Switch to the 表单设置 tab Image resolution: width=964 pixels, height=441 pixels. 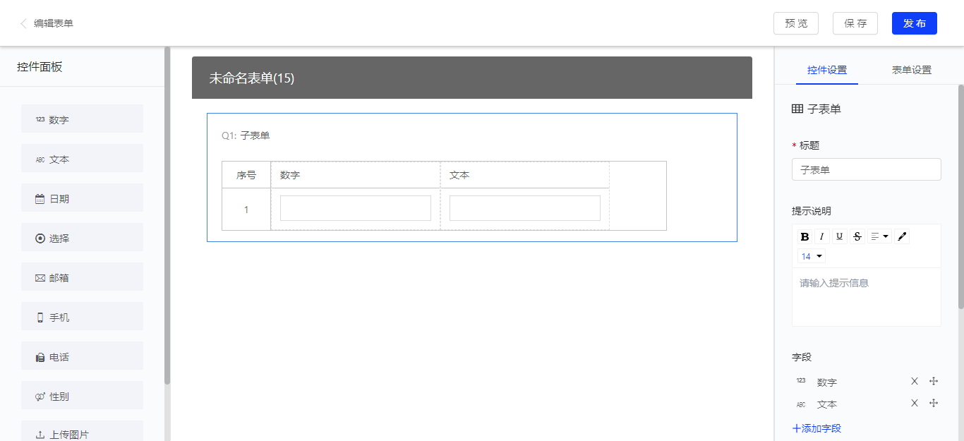(x=911, y=70)
